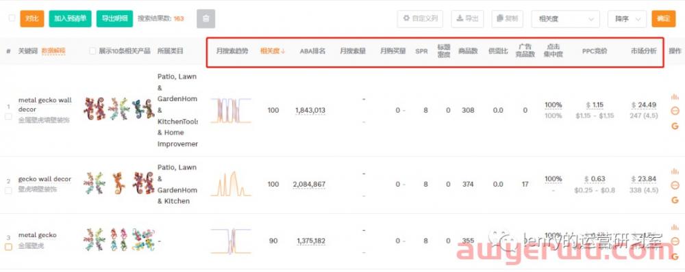Click ABA rank value 1,375,182
This screenshot has width=685, height=272.
(x=311, y=241)
